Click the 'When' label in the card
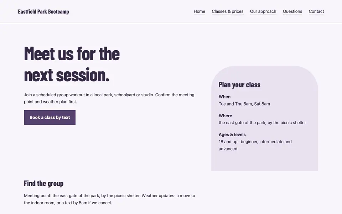The image size is (342, 214). click(225, 97)
